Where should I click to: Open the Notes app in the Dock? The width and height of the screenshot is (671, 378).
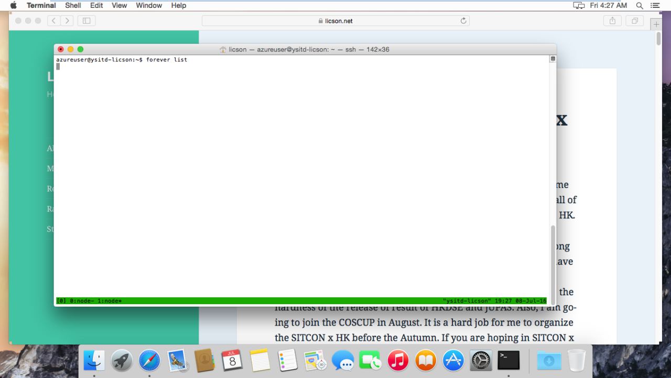[x=260, y=360]
